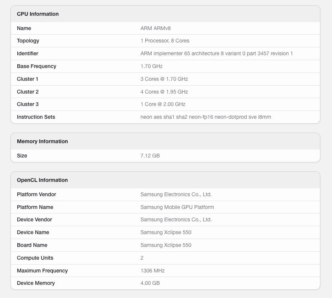332x298 pixels.
Task: Click the Platform Vendor label
Action: pos(36,194)
